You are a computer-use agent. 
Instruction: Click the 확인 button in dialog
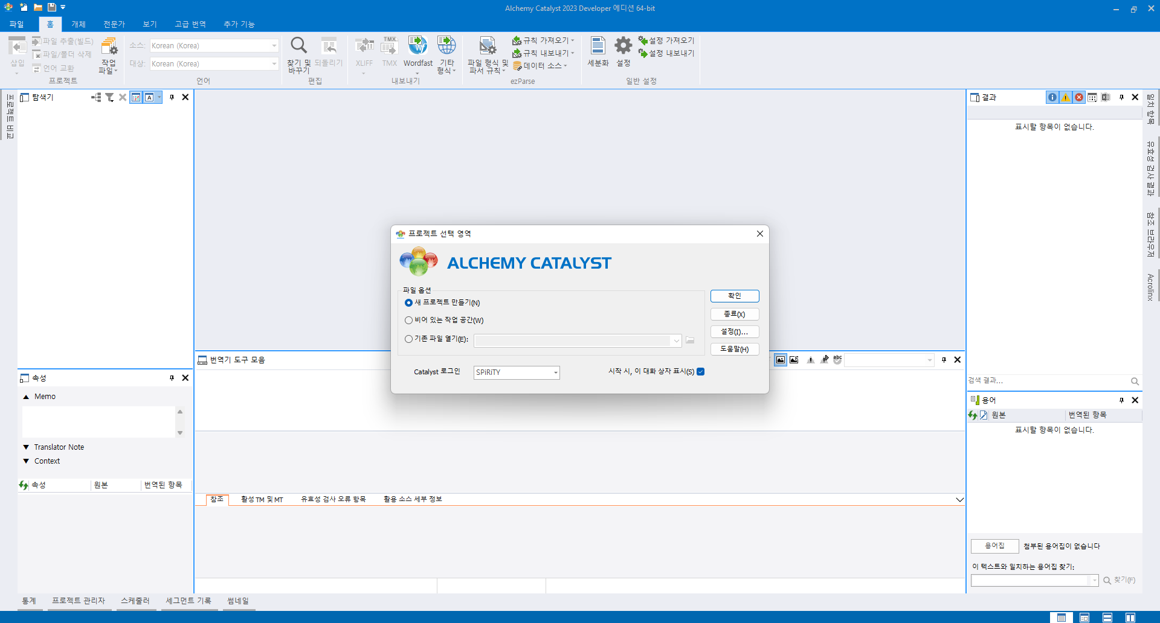tap(735, 296)
